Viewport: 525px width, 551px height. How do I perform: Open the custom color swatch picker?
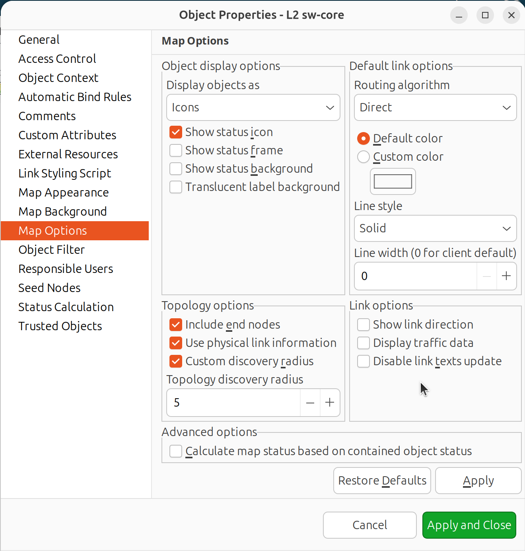(x=393, y=181)
